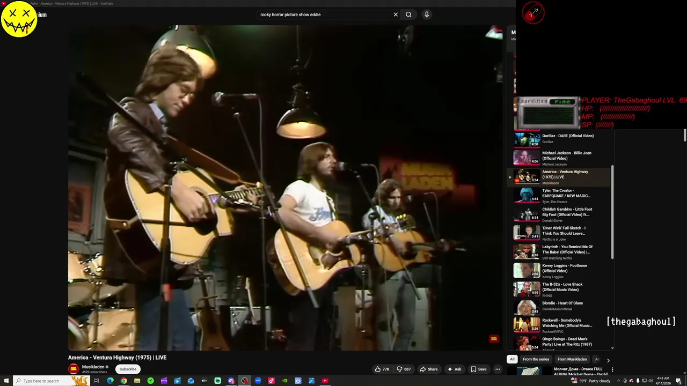
Task: Open Task View on the taskbar
Action: (97, 381)
